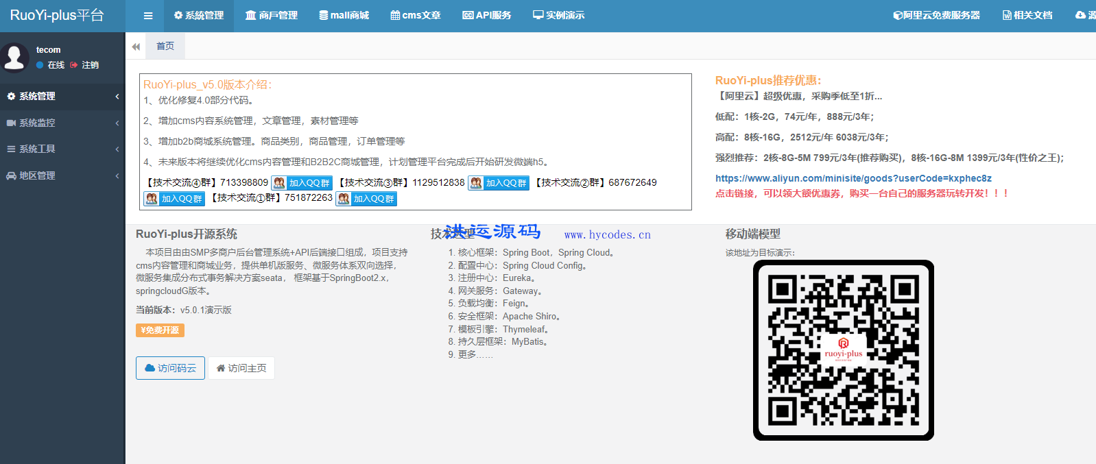Click the chevron arrow next to 系统监控

coord(117,123)
